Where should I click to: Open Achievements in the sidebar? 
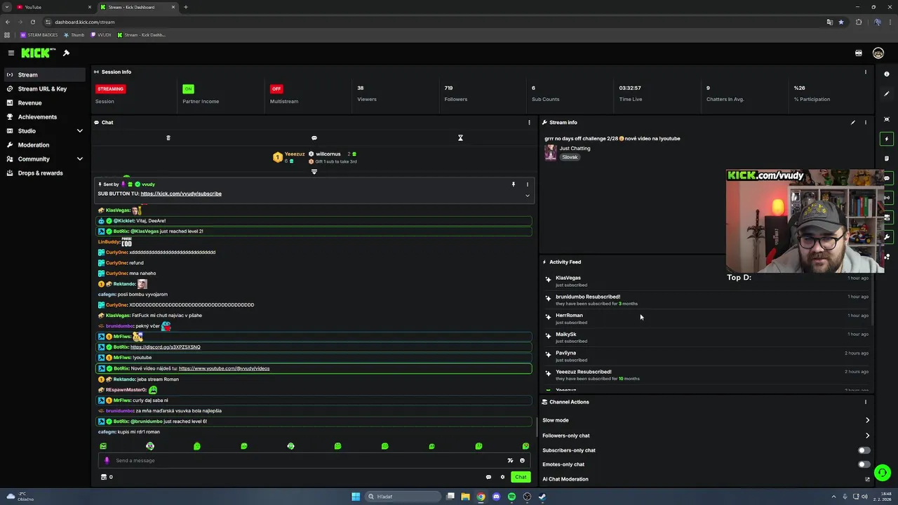pos(43,116)
